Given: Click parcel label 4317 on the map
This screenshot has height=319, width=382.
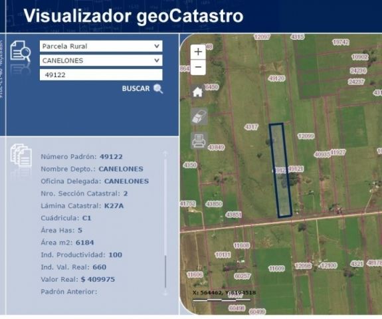Looking at the screenshot, I should (251, 127).
